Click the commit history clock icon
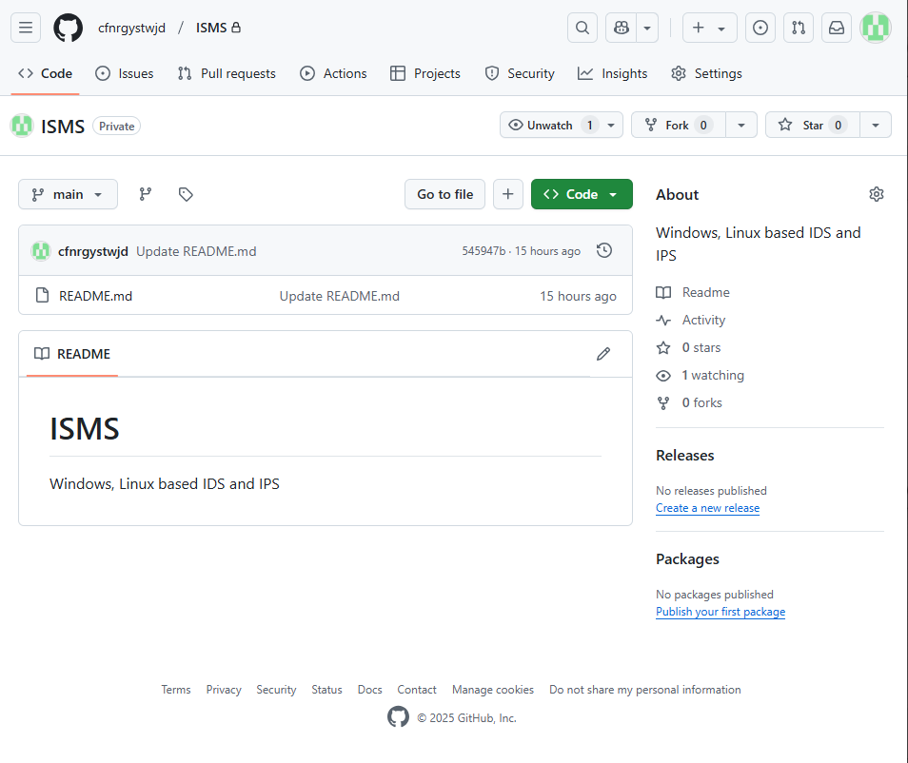 [x=603, y=250]
